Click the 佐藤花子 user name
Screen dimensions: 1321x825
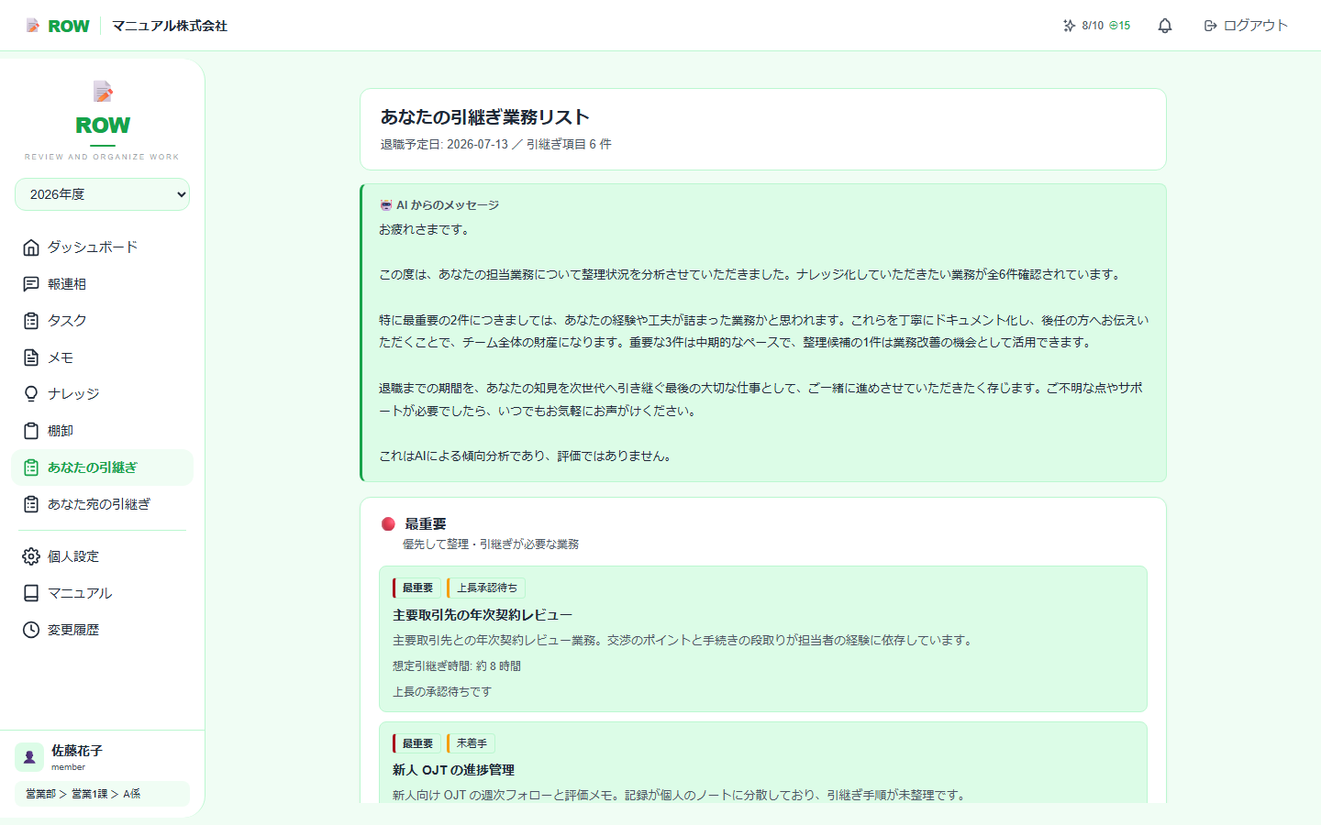pyautogui.click(x=77, y=751)
